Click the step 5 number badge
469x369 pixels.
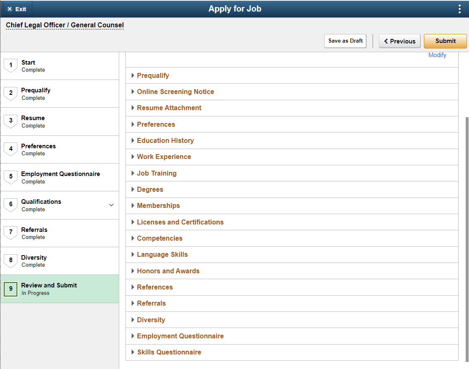pos(11,177)
